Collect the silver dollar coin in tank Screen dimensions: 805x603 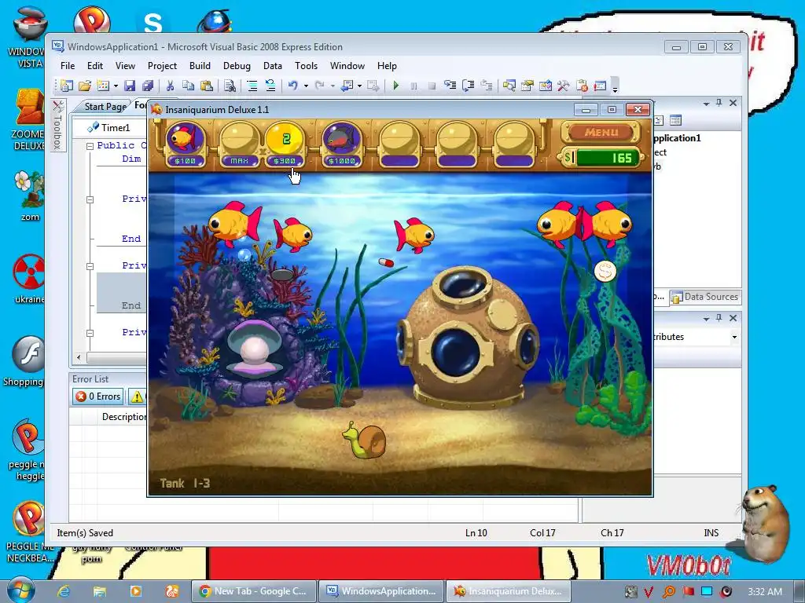point(605,271)
